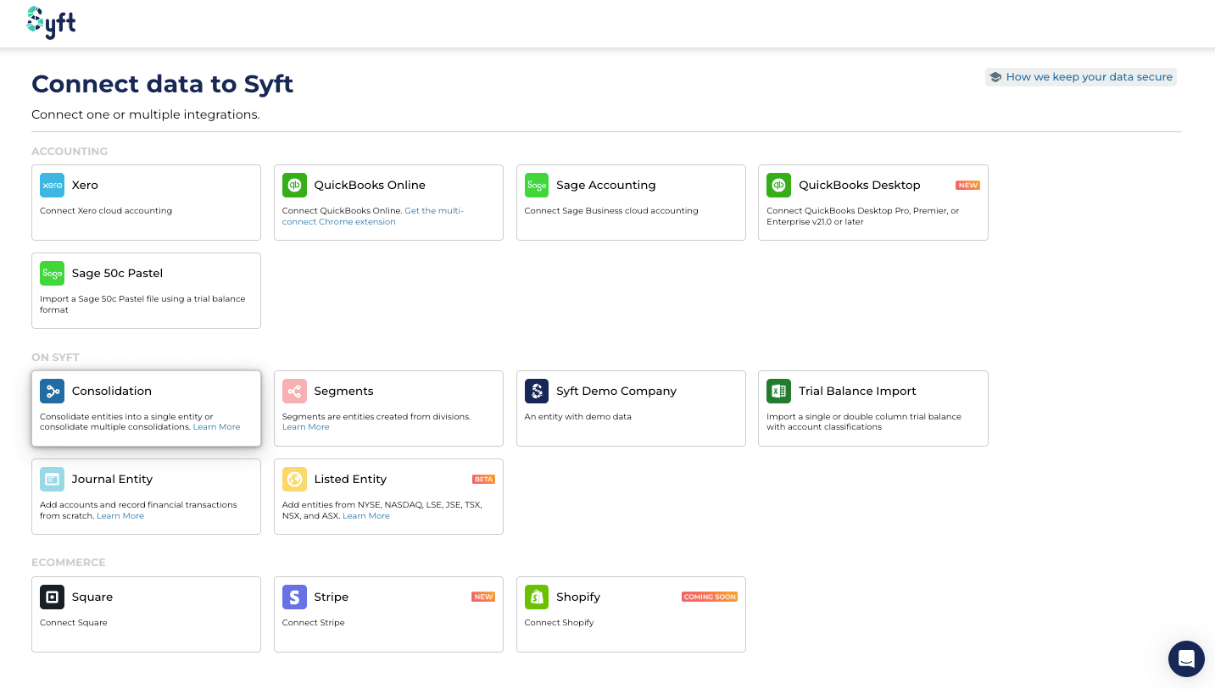Click the BETA badge on Listed Entity

tap(483, 480)
